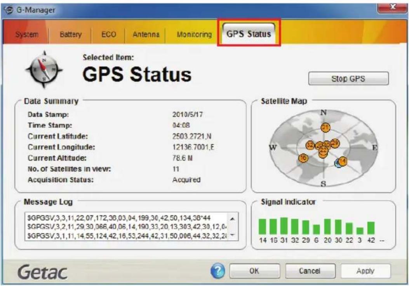This screenshot has width=409, height=286.
Task: Click the latitude value 2503.2721,N
Action: [192, 136]
